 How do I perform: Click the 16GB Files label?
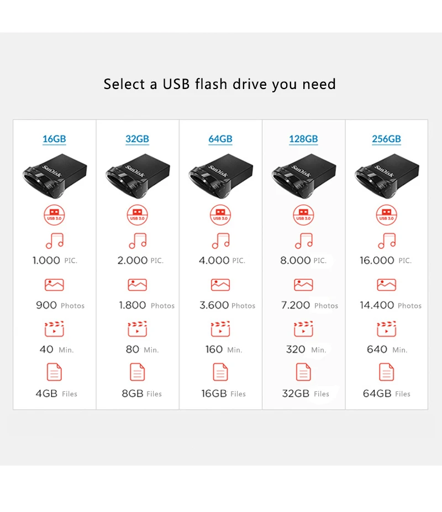tap(223, 394)
